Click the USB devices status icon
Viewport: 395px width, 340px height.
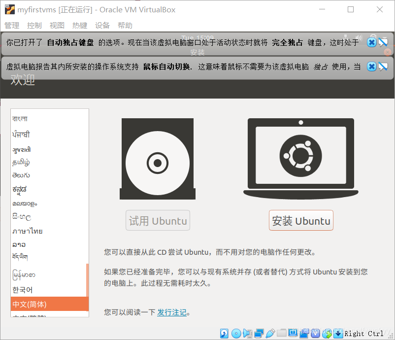[x=270, y=334]
